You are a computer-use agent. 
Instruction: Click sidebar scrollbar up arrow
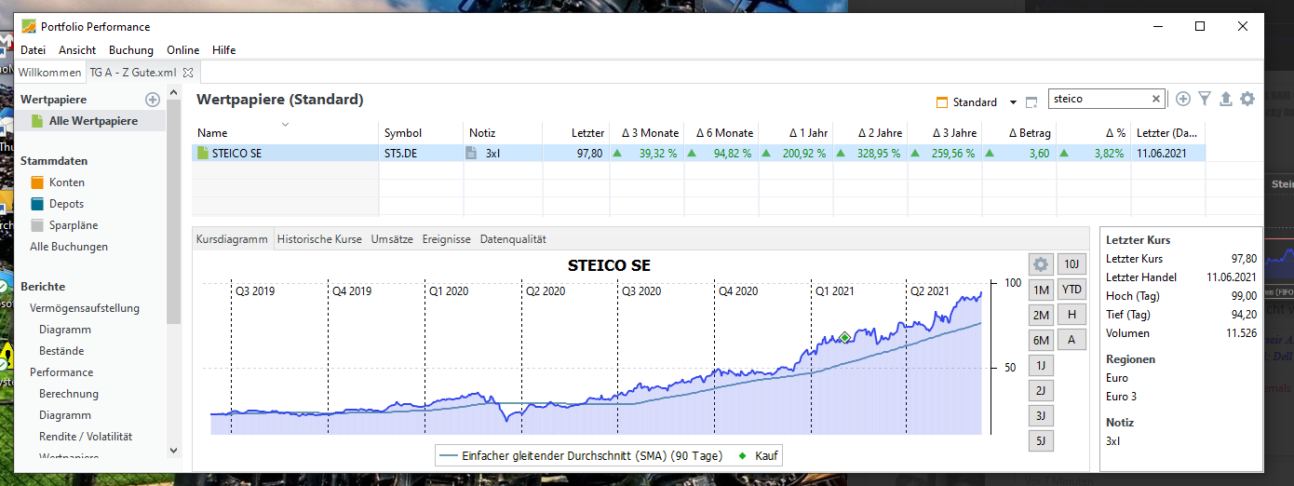[173, 93]
